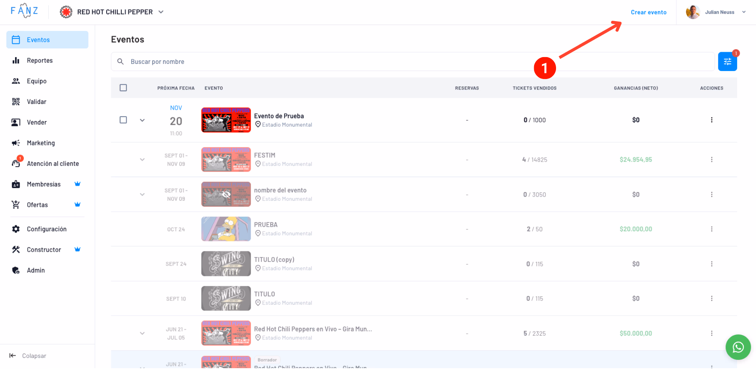Expand the Evento de Prueba row chevron
Image resolution: width=756 pixels, height=378 pixels.
[x=142, y=120]
